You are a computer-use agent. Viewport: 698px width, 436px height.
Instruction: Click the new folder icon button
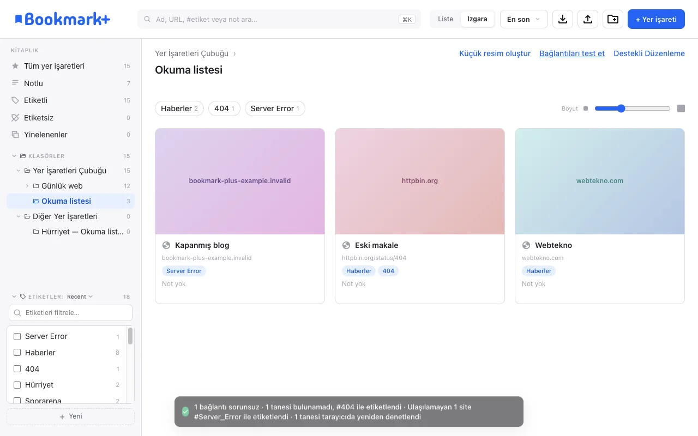pos(613,19)
